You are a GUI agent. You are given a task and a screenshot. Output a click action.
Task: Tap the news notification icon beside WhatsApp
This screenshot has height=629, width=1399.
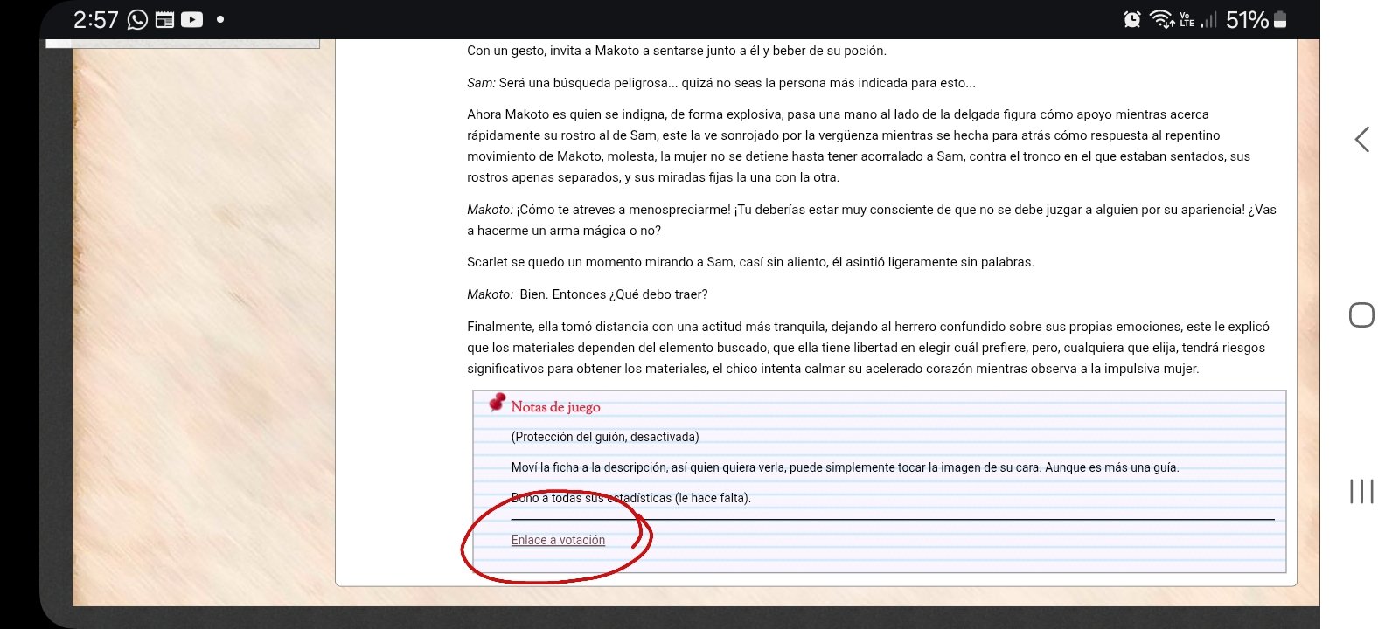164,19
